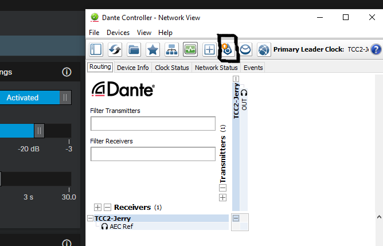Click the minus cell in the routing grid
Screen dimensions: 383x246
(x=236, y=218)
